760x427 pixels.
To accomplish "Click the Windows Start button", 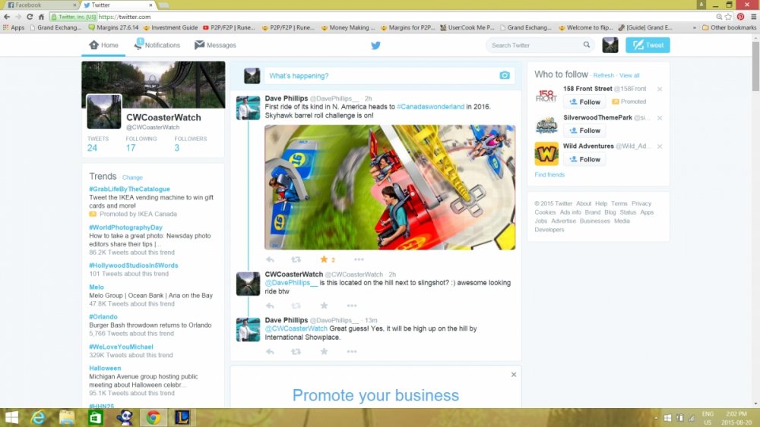I will (x=11, y=417).
